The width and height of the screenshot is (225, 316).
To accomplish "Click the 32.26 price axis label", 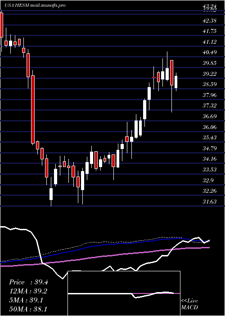I will click(209, 191).
